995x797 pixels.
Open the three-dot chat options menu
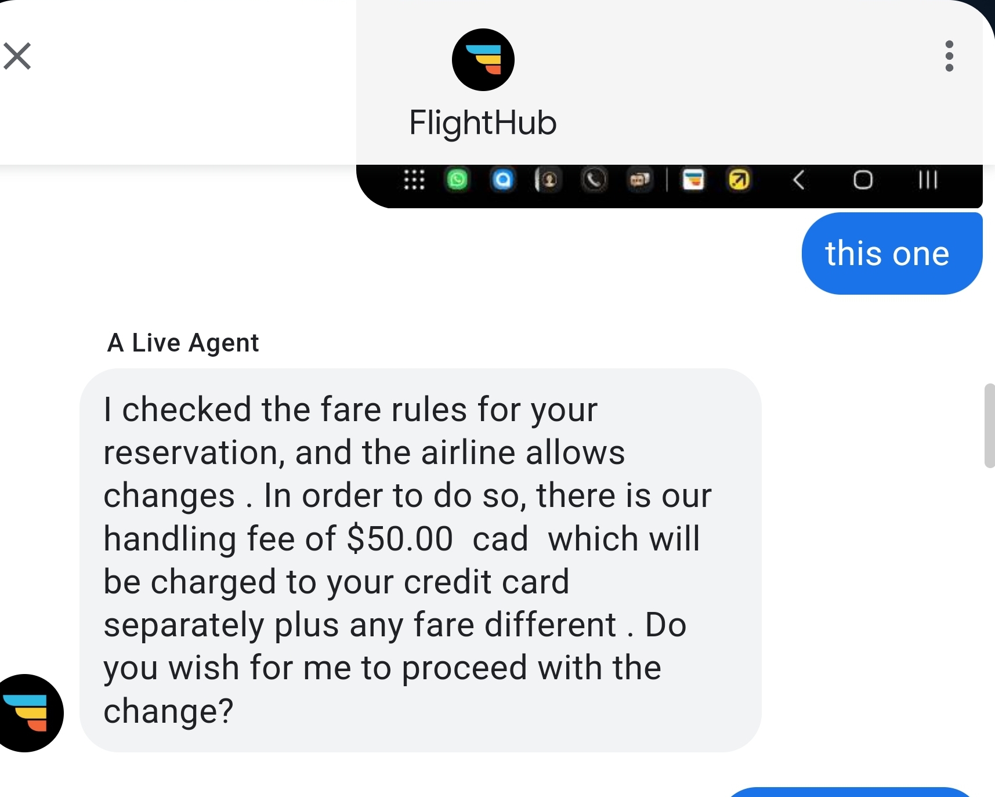949,56
